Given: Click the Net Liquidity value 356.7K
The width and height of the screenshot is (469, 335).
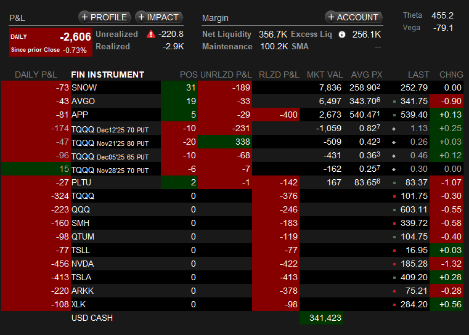Looking at the screenshot, I should [x=273, y=34].
